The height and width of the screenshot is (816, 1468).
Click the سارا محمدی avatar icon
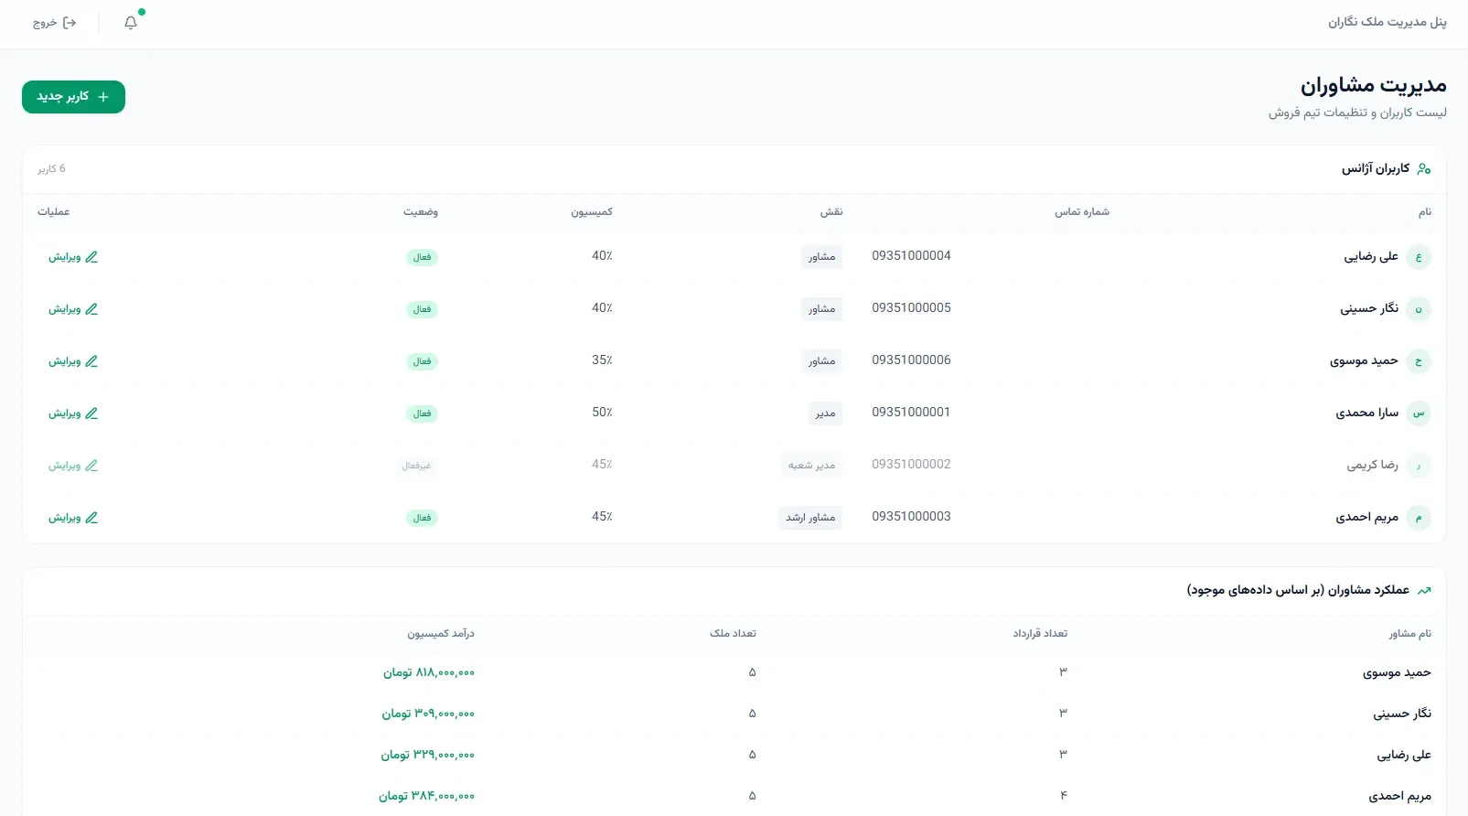click(x=1419, y=413)
